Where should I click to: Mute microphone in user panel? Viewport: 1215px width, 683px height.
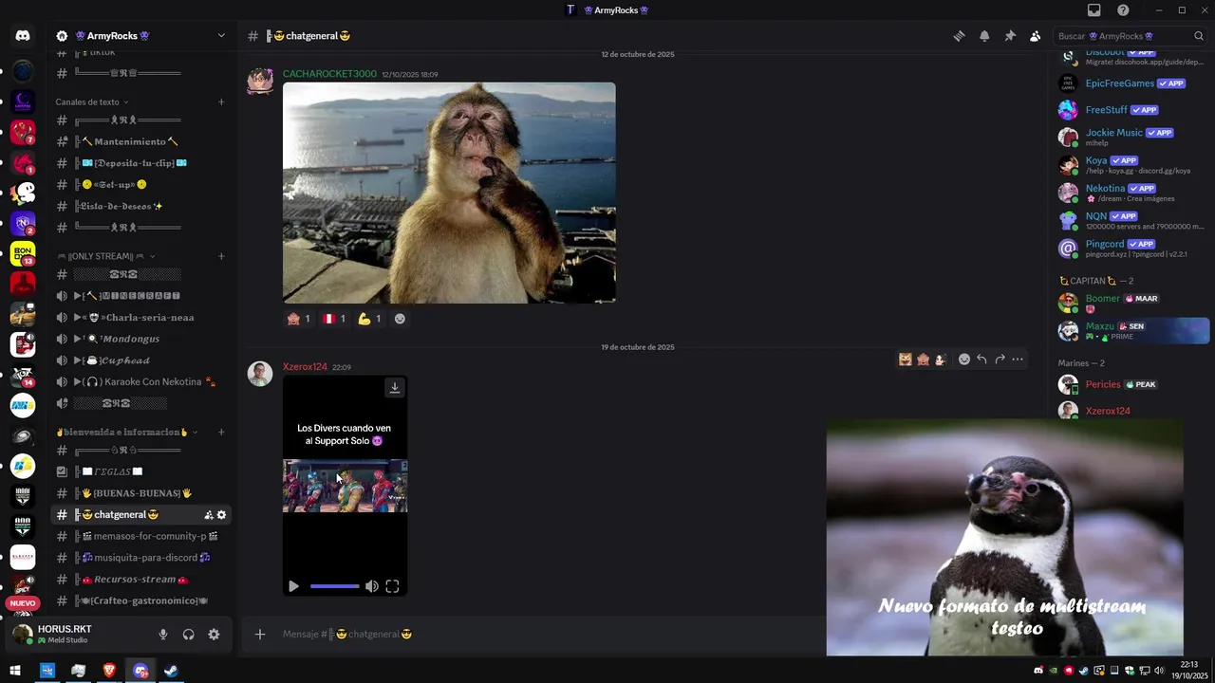[x=163, y=635]
